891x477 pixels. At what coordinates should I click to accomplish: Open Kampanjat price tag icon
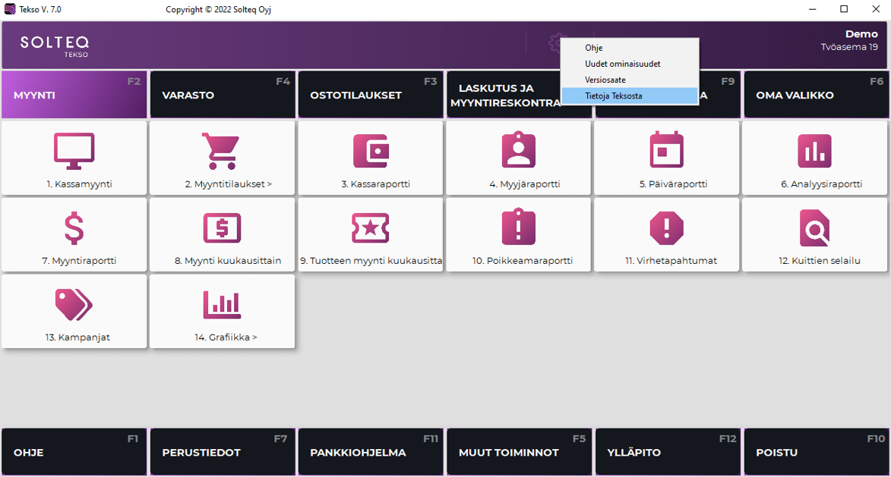[x=74, y=305]
